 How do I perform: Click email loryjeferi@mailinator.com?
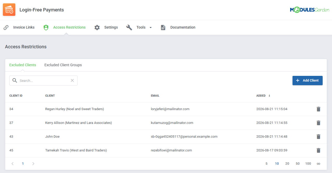click(170, 109)
